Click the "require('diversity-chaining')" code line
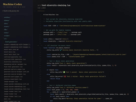This screenshot has width=136, height=102. [x=63, y=41]
